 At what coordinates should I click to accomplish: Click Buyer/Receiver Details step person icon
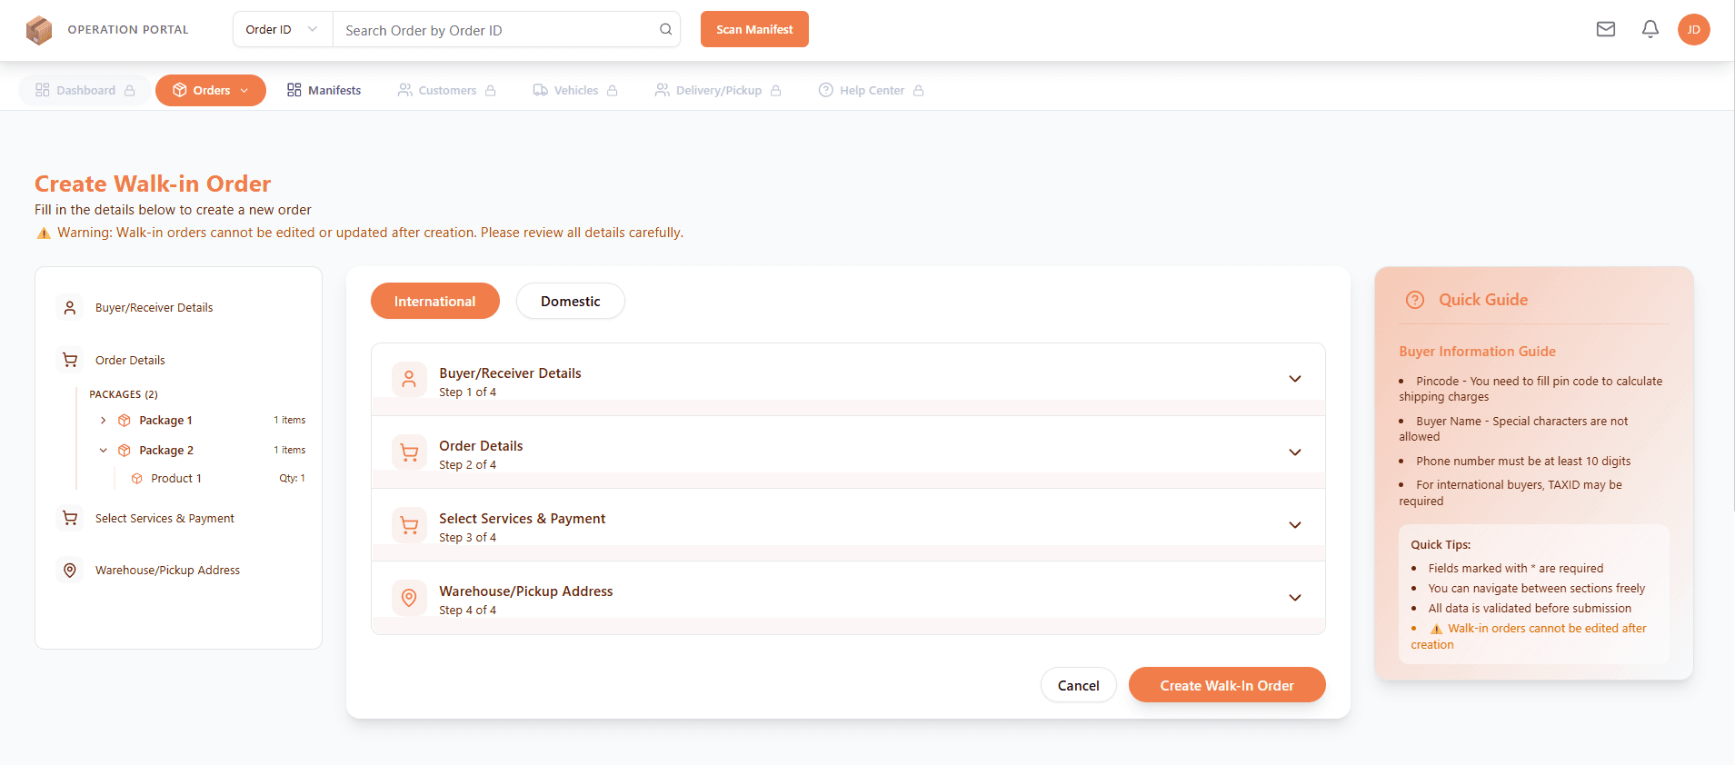pyautogui.click(x=409, y=380)
